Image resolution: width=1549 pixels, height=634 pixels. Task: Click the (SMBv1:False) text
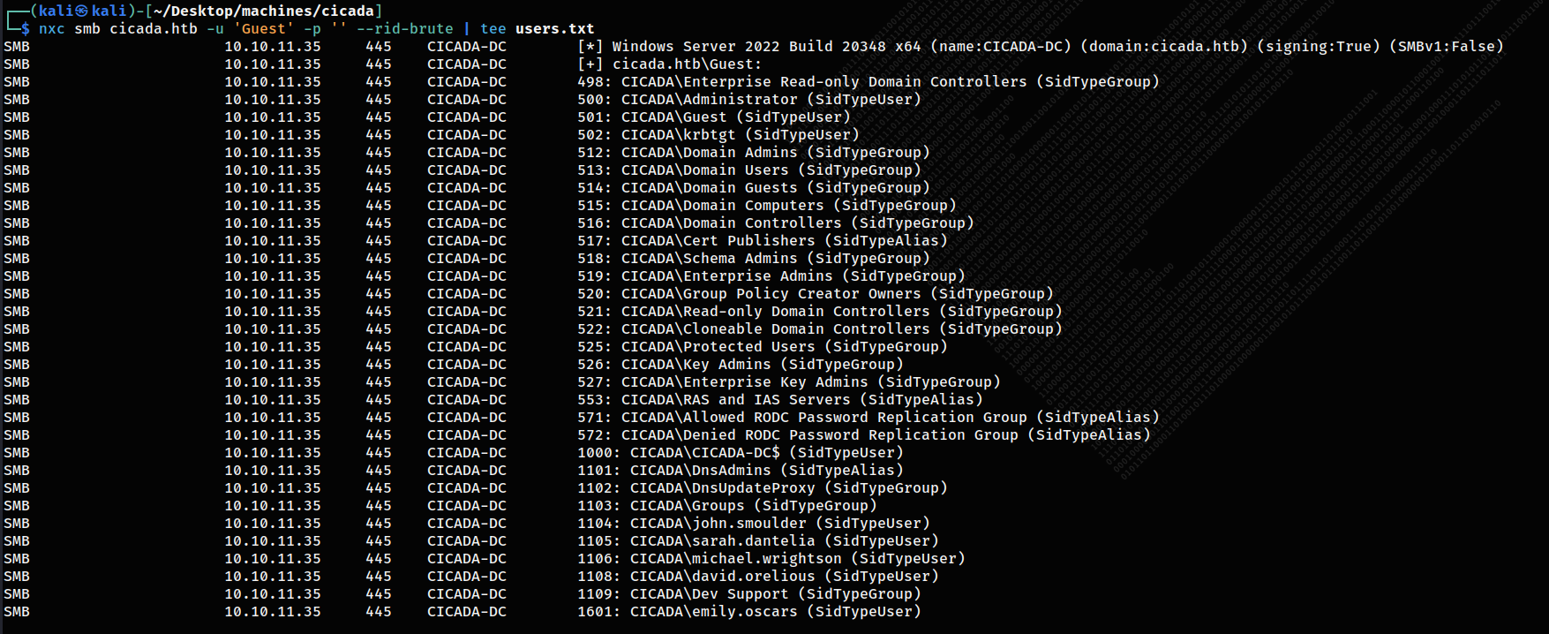[1447, 46]
